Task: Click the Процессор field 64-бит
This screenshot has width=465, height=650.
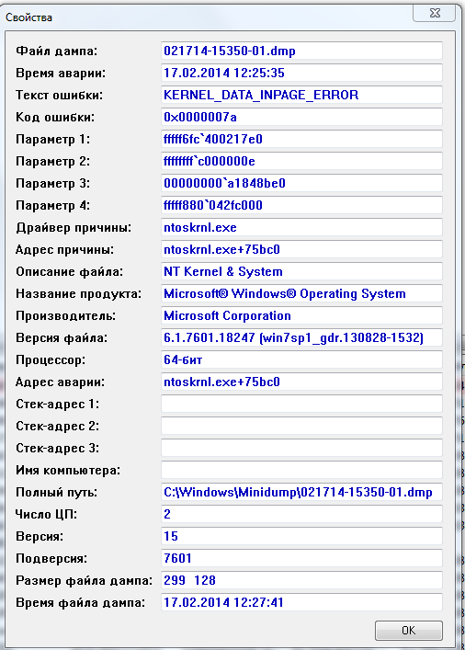Action: click(x=301, y=359)
